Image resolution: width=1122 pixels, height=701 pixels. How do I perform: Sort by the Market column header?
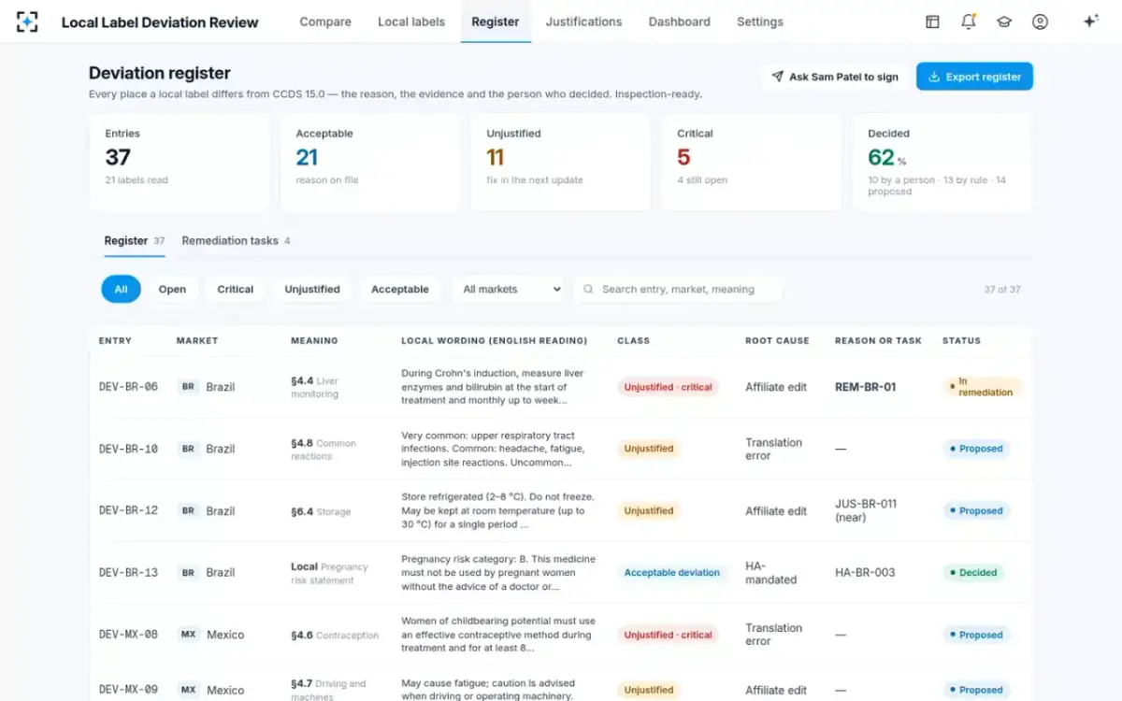tap(197, 341)
